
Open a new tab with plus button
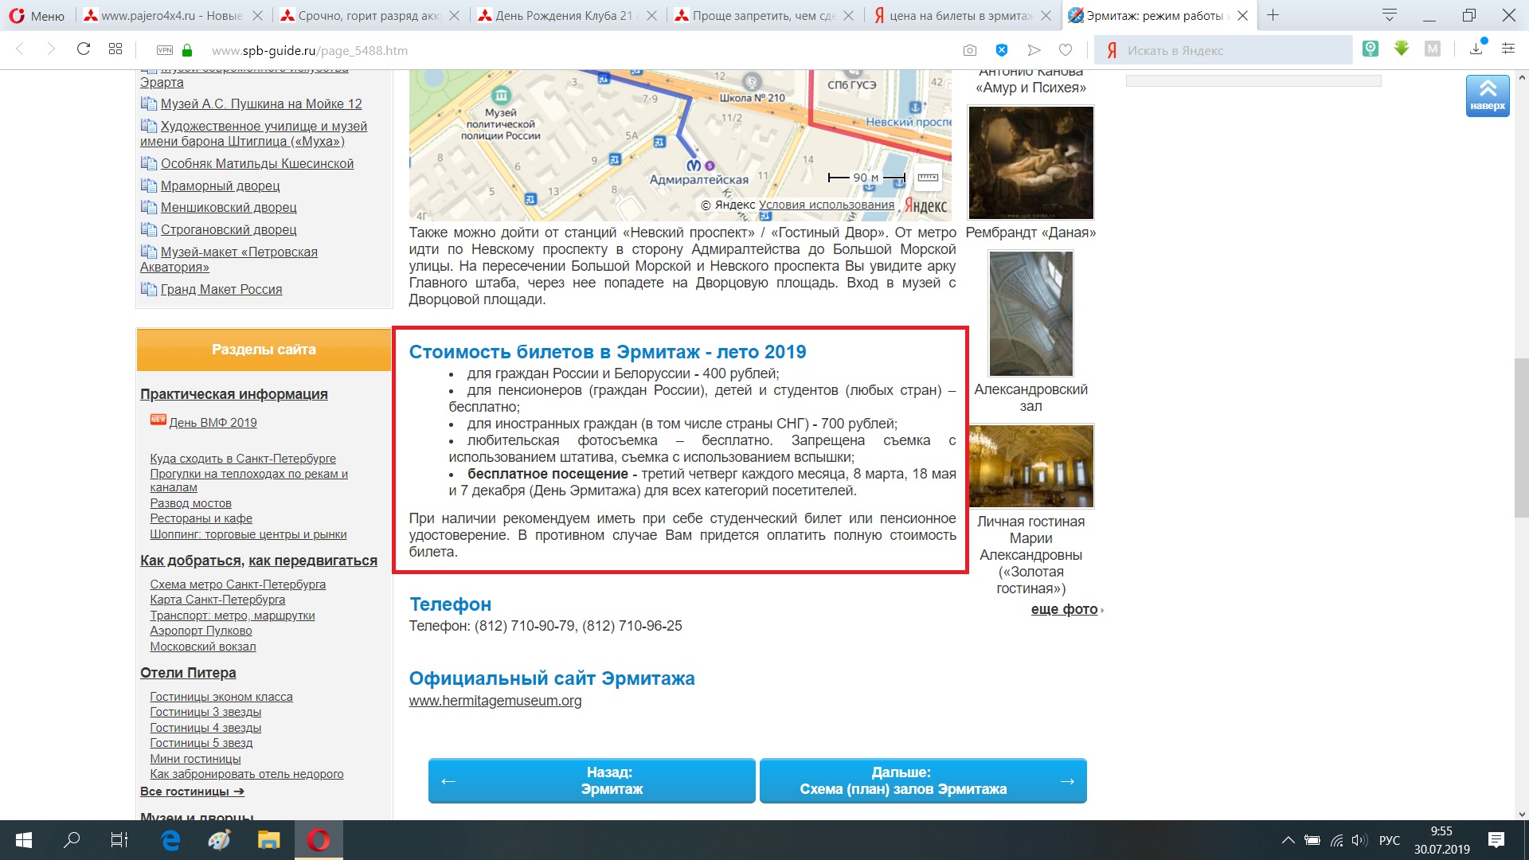[x=1273, y=15]
